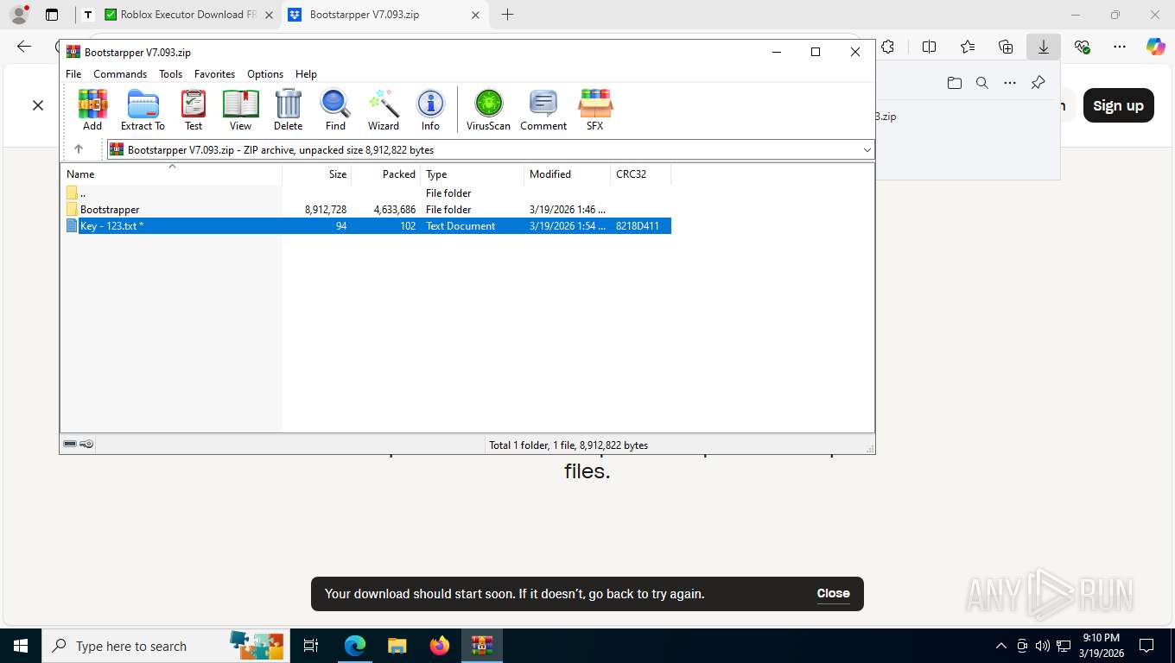
Task: Click the Delete trash can icon
Action: [x=288, y=110]
